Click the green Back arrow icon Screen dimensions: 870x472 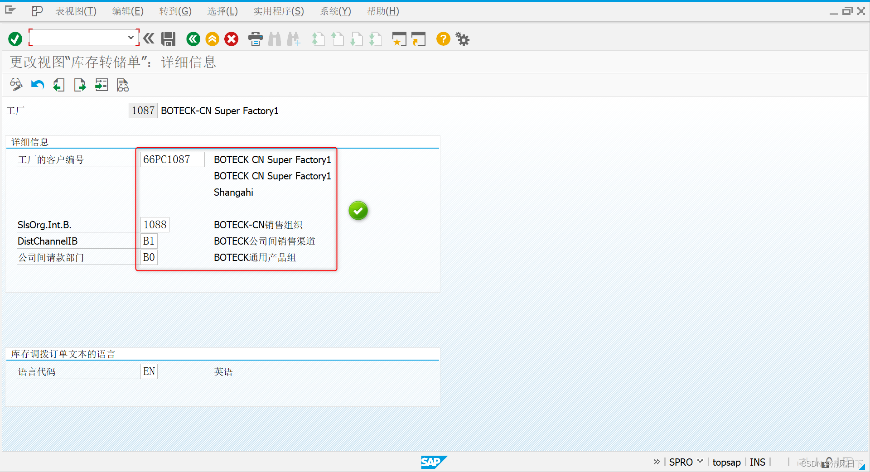[193, 39]
